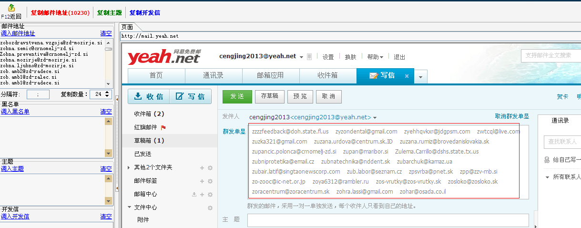Expand the 其他2个文件夹 folder tree

tap(129, 168)
